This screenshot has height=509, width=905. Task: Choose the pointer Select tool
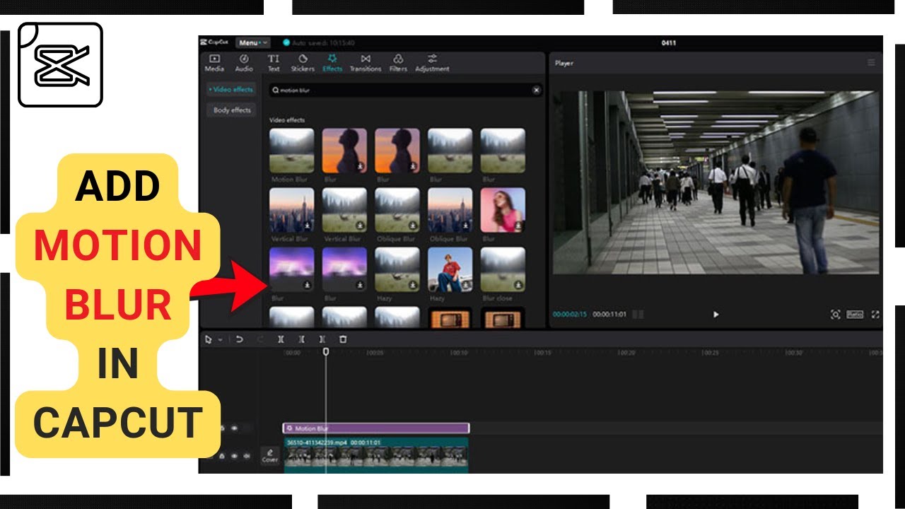(209, 339)
